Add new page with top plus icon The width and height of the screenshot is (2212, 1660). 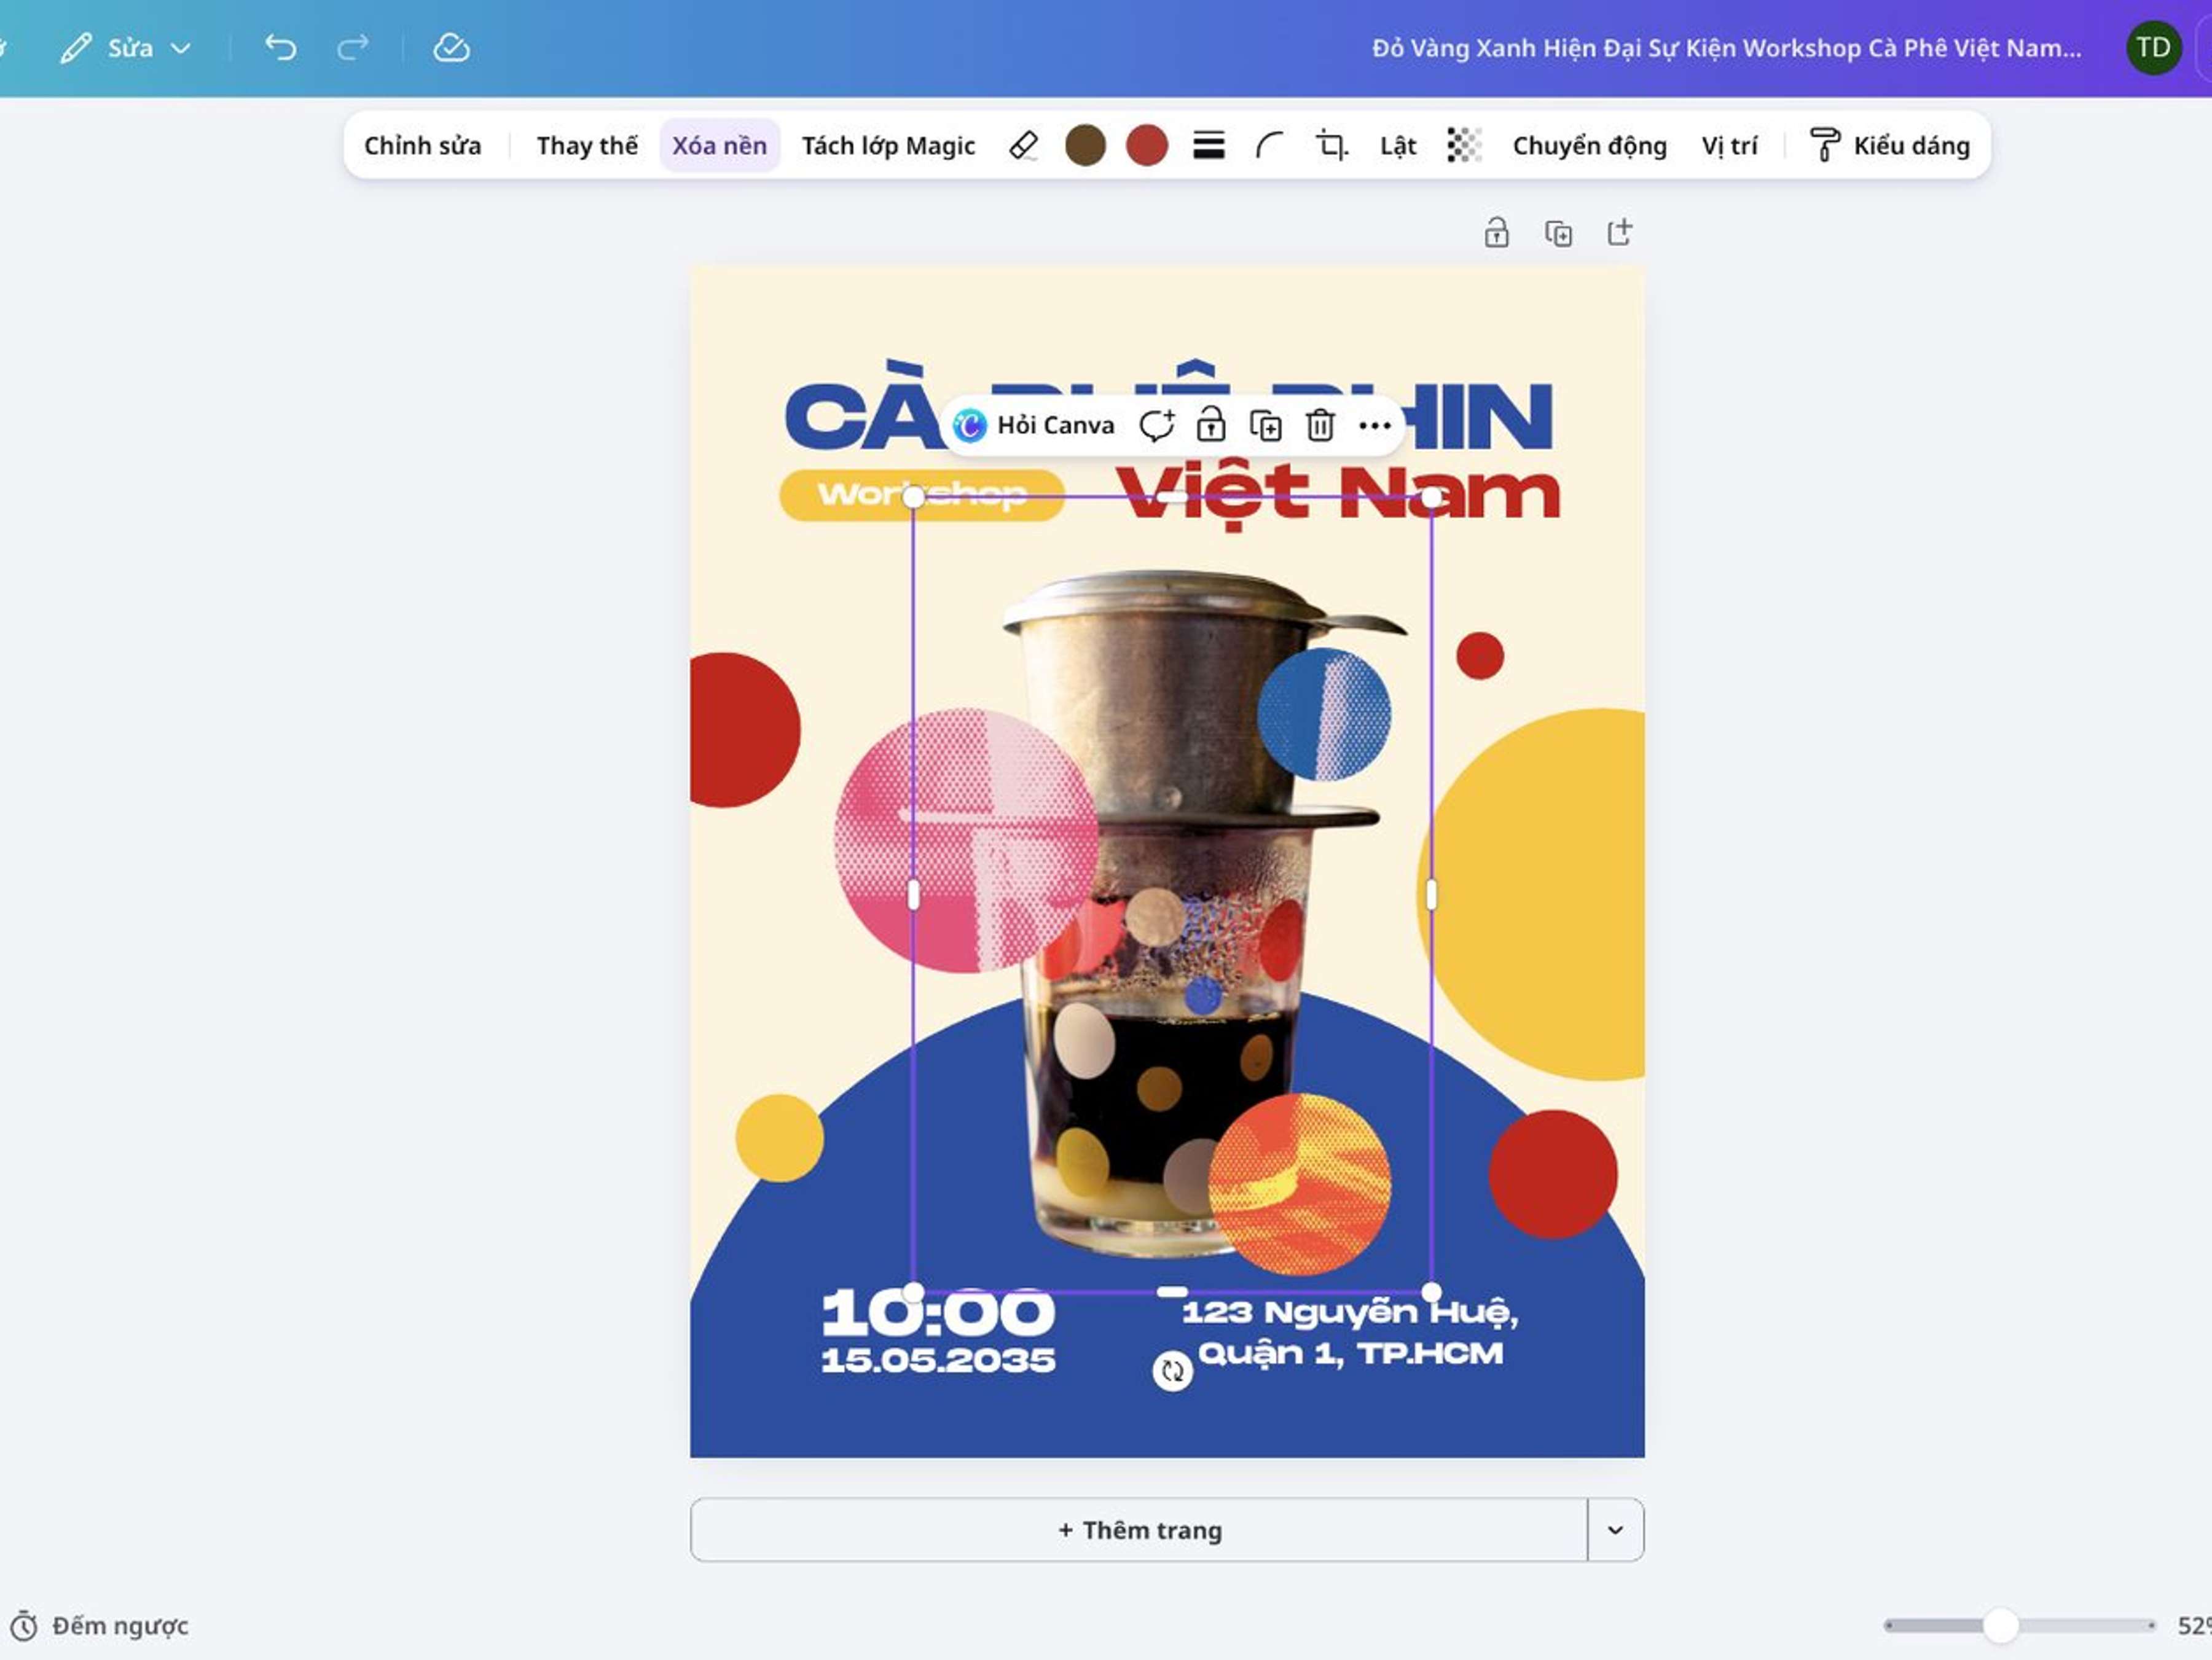click(x=1619, y=232)
